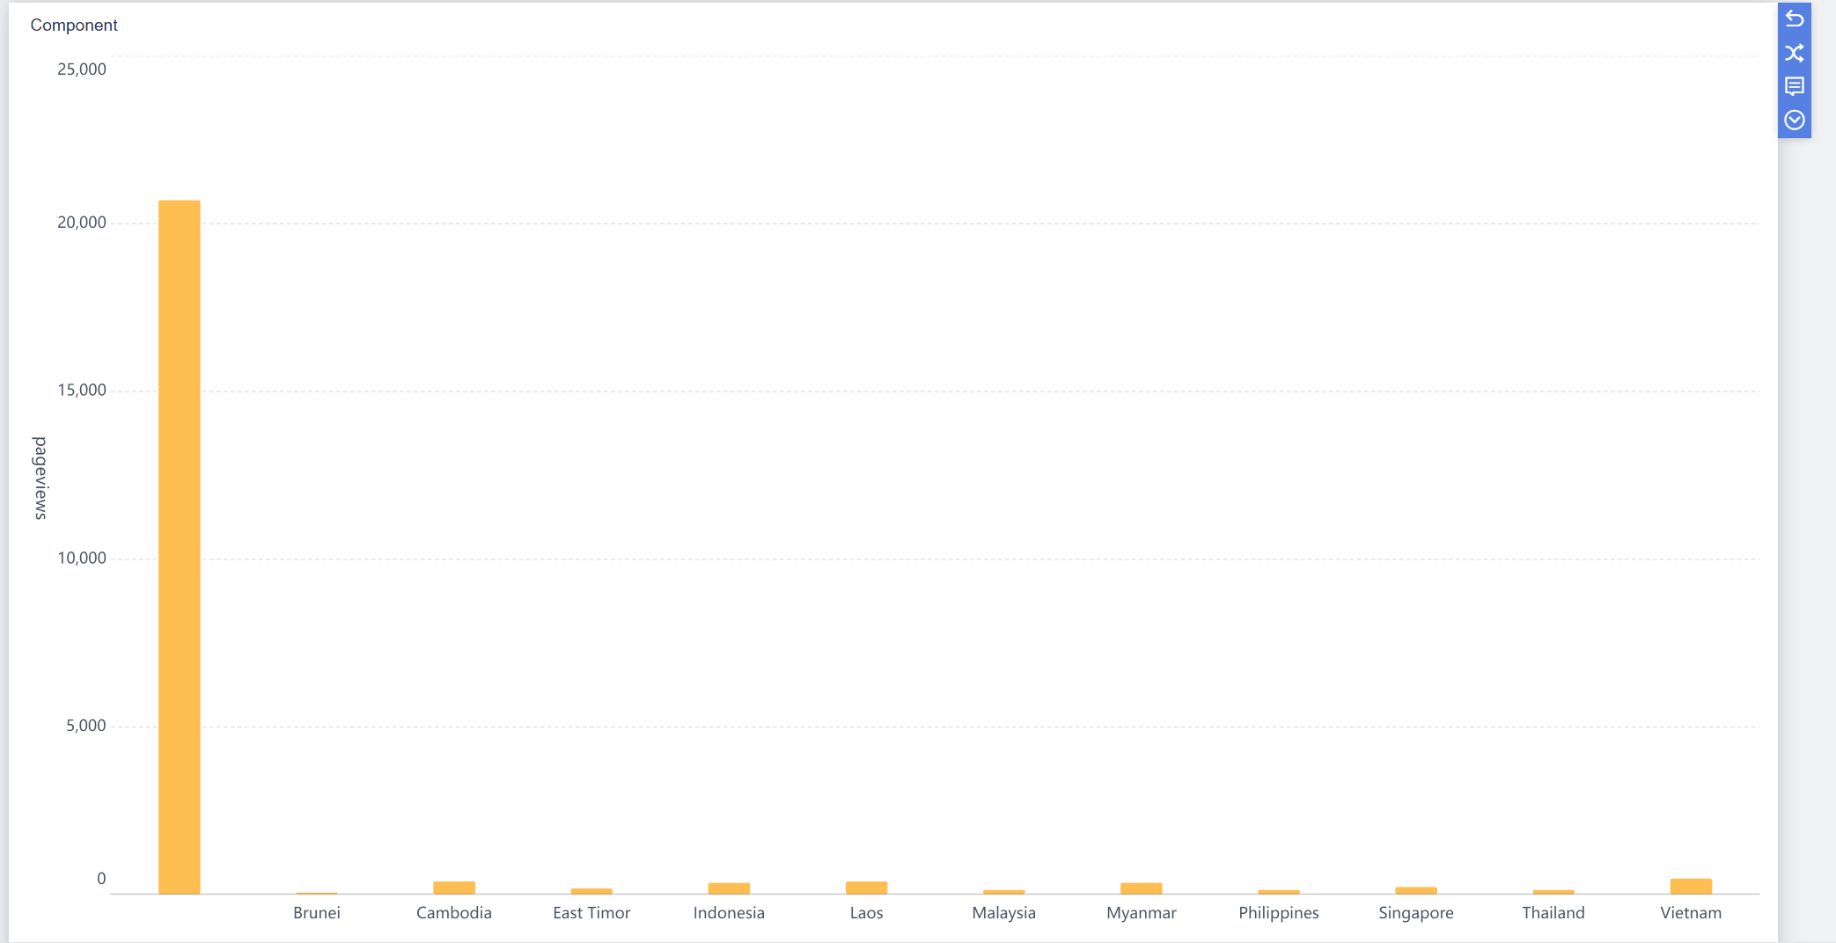The image size is (1836, 943).
Task: Open the comment annotation icon
Action: pos(1794,86)
